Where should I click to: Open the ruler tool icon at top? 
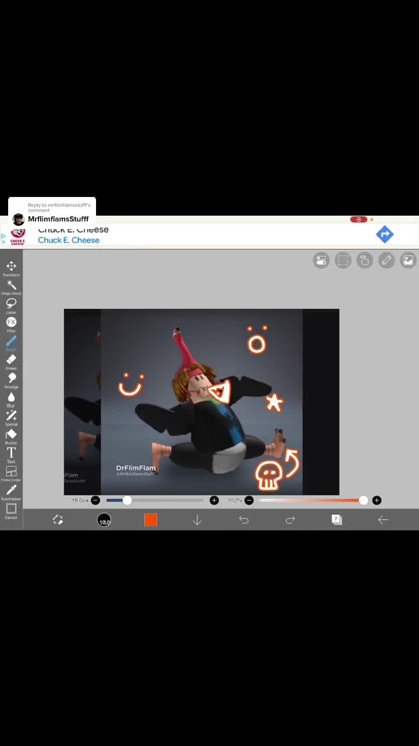click(x=386, y=261)
